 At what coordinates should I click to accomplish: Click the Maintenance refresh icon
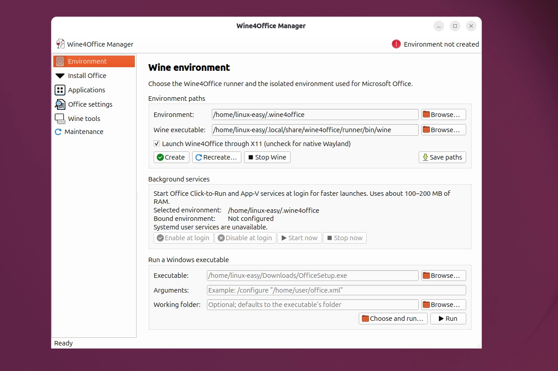(x=58, y=132)
